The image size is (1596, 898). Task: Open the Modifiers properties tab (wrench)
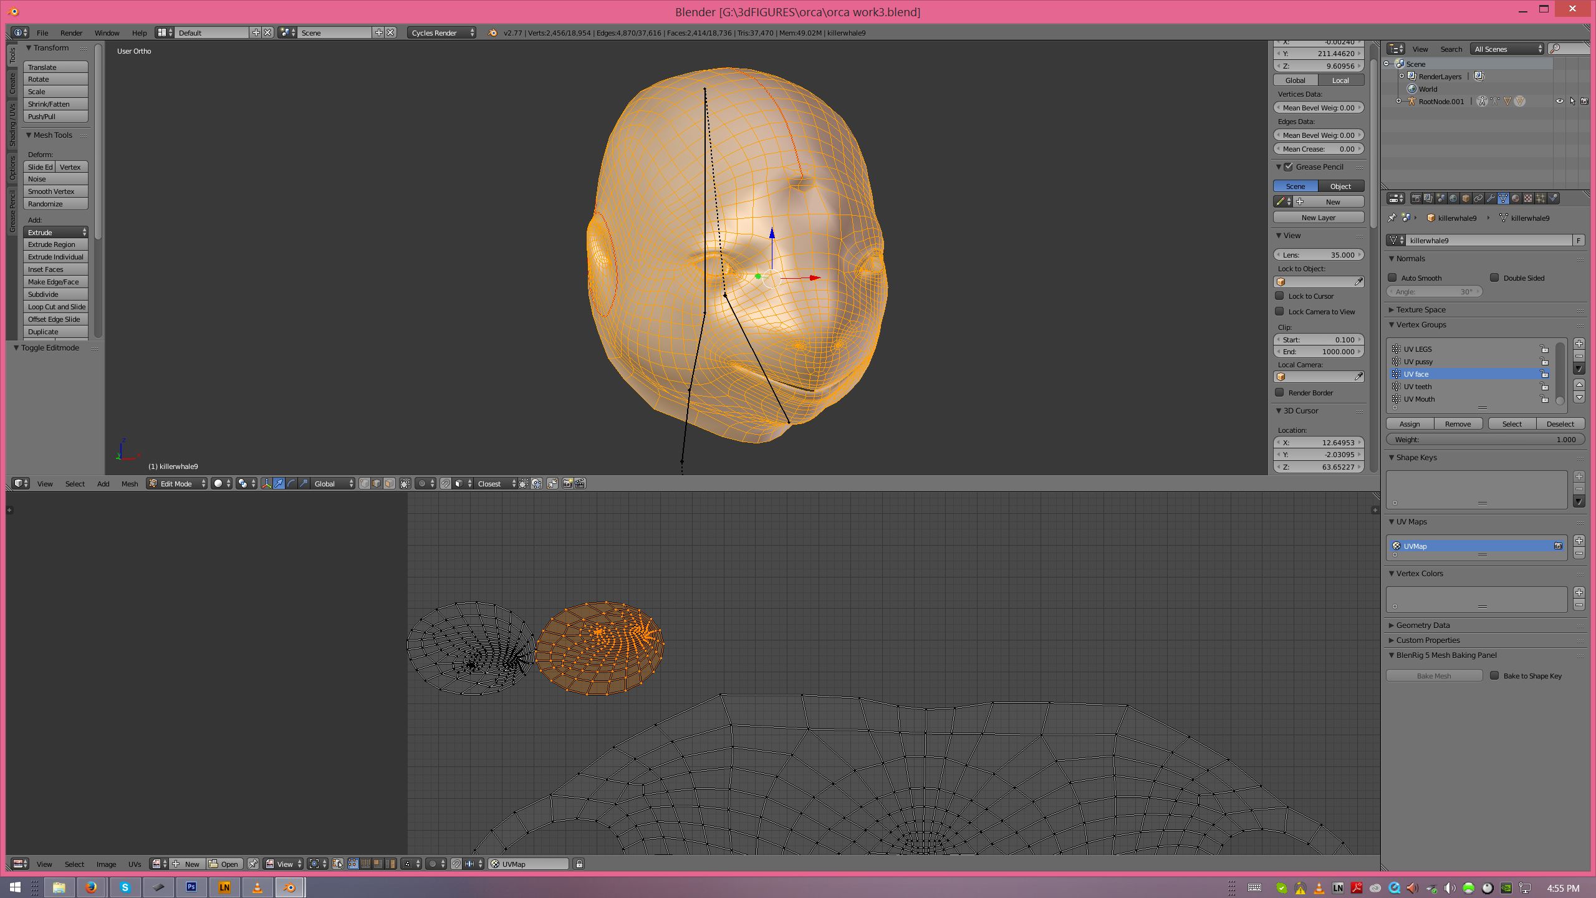[1491, 198]
